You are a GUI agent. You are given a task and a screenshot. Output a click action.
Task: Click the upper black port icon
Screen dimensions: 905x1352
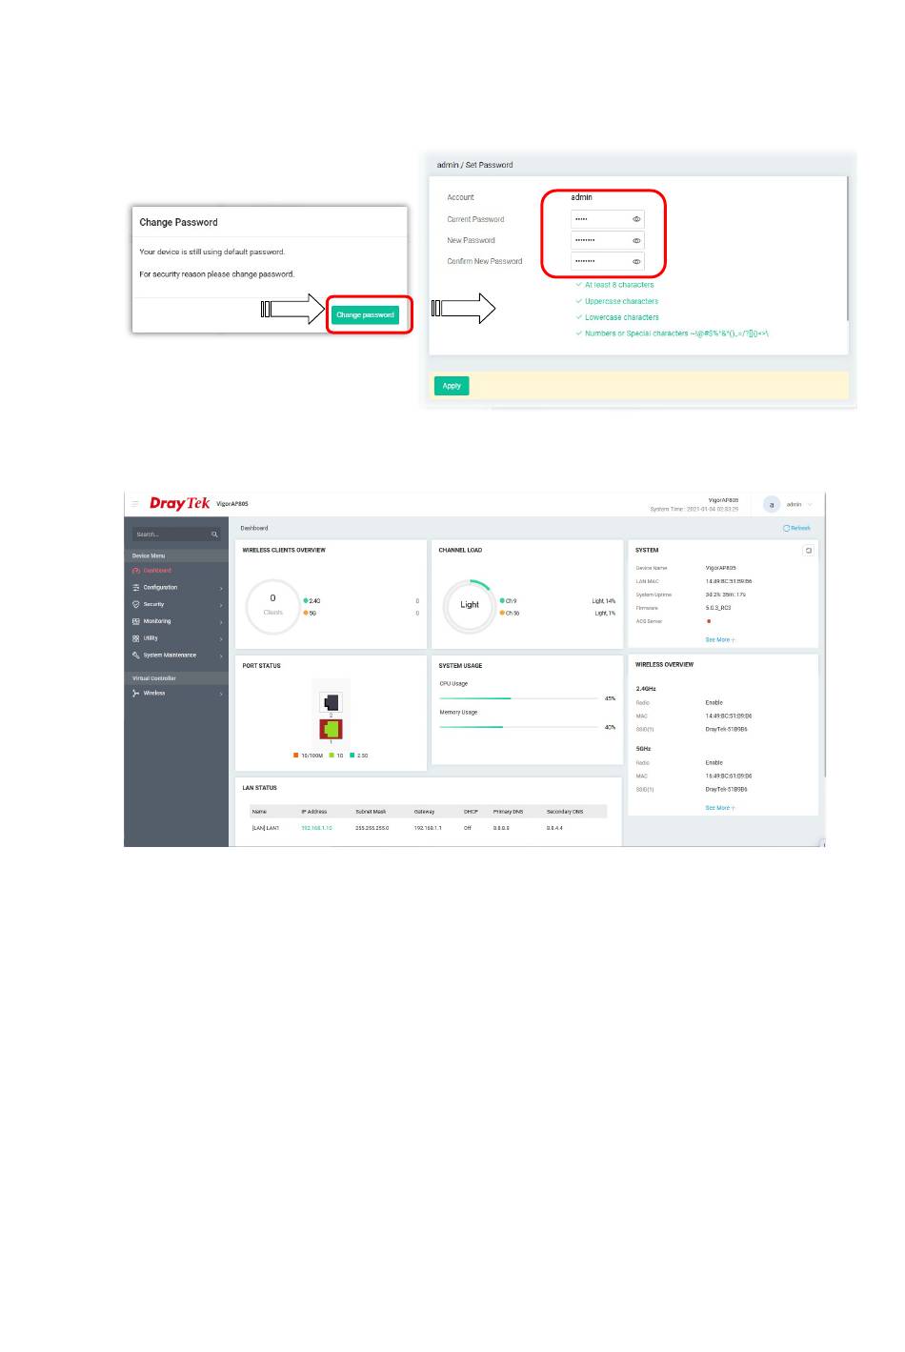(332, 703)
